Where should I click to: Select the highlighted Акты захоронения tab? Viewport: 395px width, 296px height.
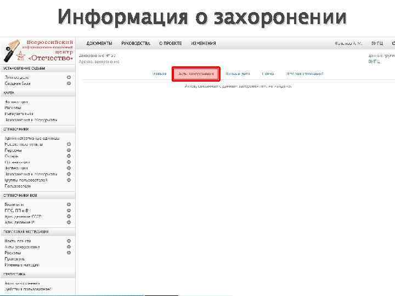pos(196,74)
